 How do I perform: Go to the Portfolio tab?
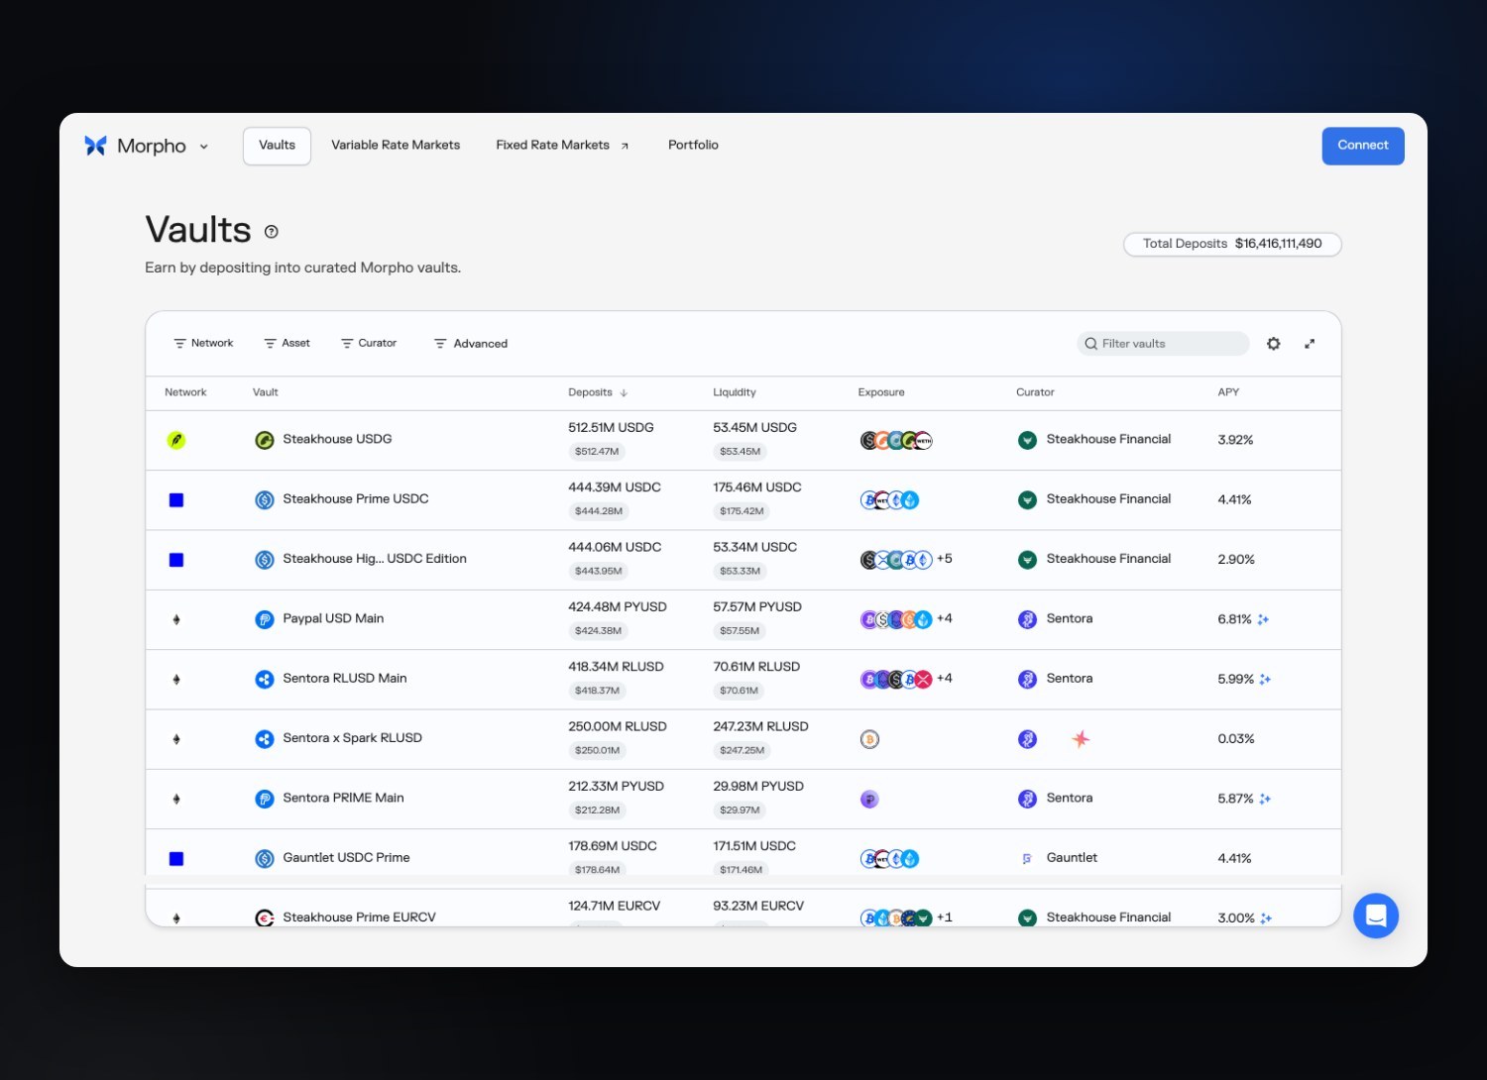click(693, 146)
